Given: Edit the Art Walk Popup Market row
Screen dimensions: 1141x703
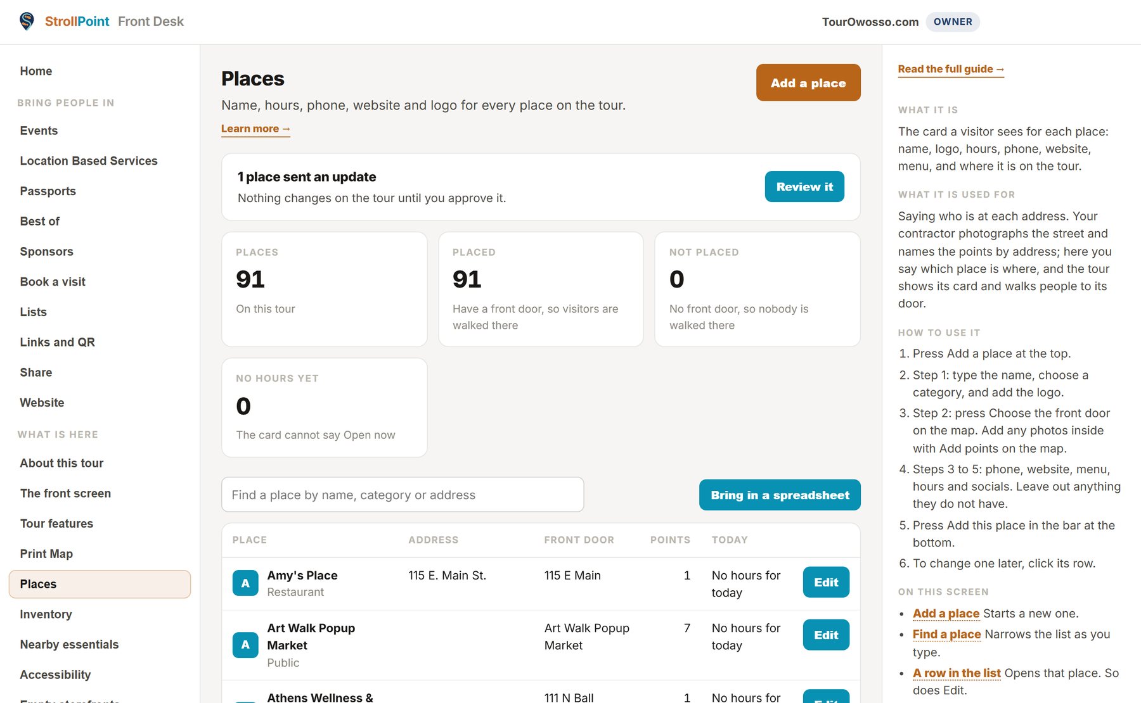Looking at the screenshot, I should (x=826, y=635).
